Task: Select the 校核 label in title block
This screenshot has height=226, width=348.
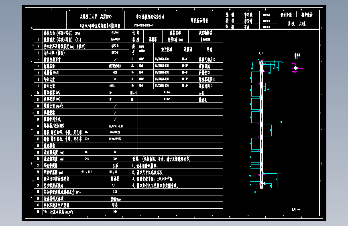Action: [x=230, y=21]
